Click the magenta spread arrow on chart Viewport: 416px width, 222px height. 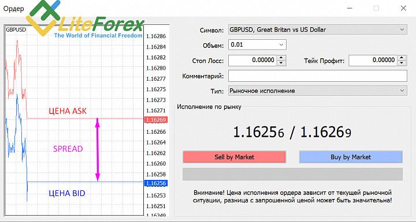tap(98, 150)
